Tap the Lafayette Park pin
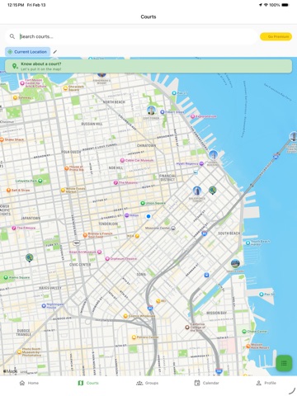 point(40,181)
